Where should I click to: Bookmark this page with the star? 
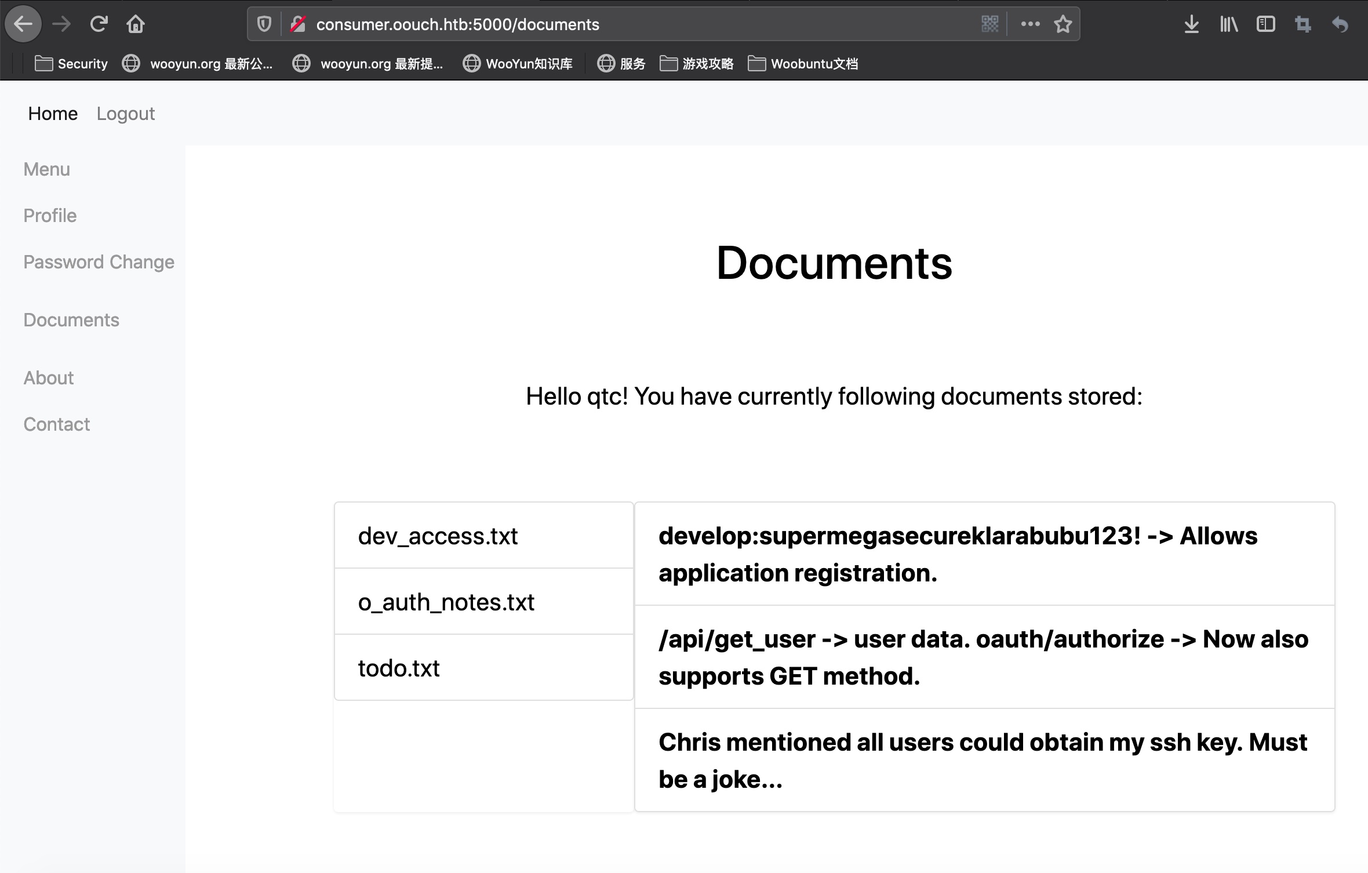pos(1063,24)
